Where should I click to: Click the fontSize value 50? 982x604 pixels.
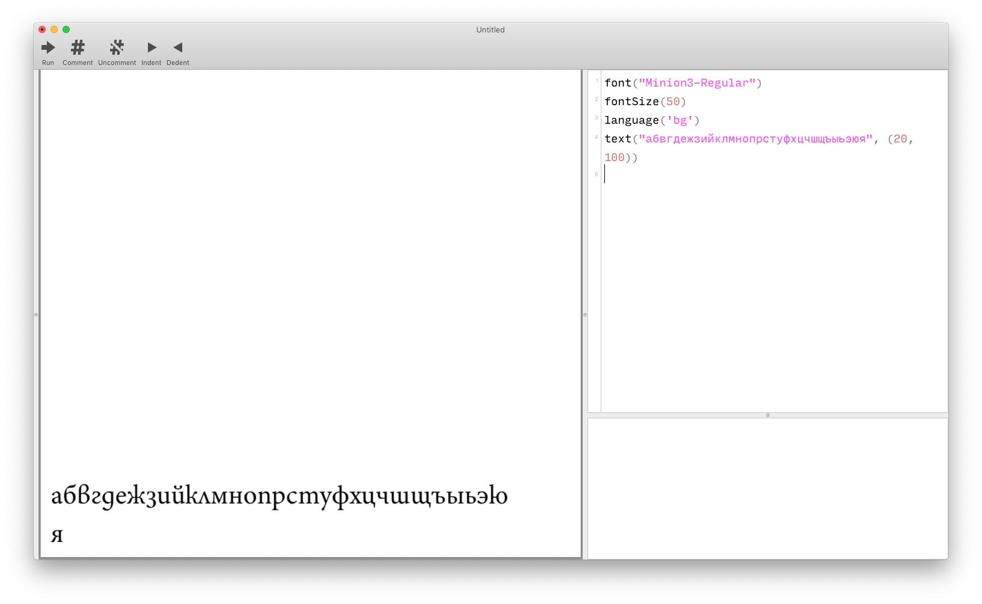[x=673, y=102]
